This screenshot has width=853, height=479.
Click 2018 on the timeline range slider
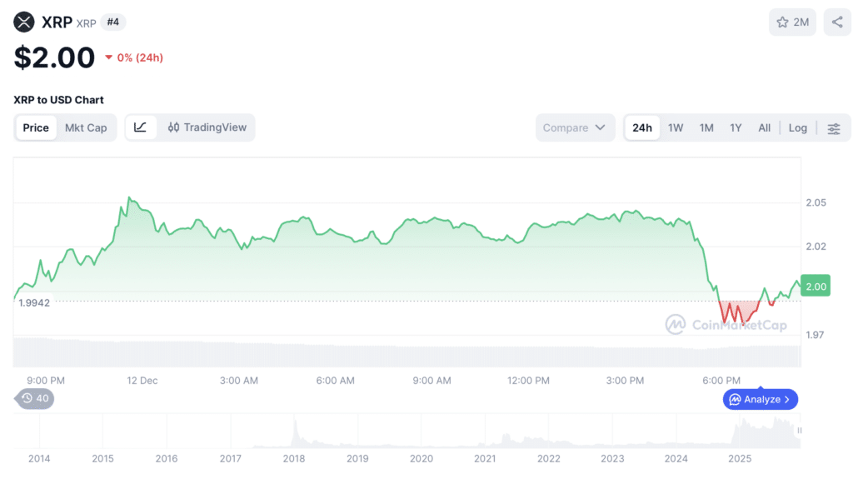[x=294, y=459]
